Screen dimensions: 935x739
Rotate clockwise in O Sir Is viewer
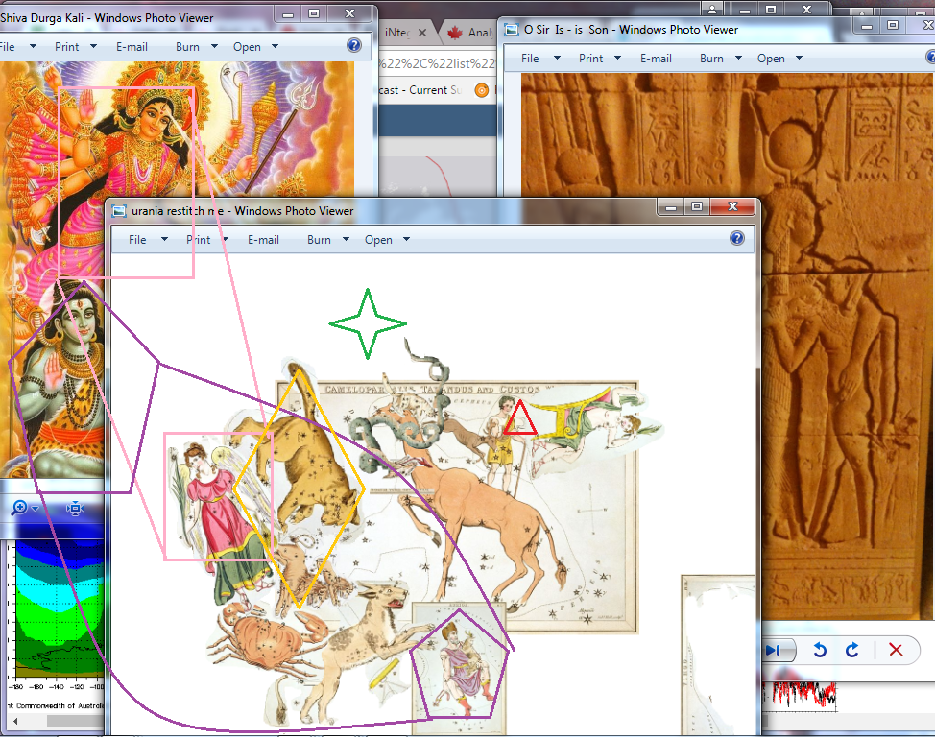(852, 650)
